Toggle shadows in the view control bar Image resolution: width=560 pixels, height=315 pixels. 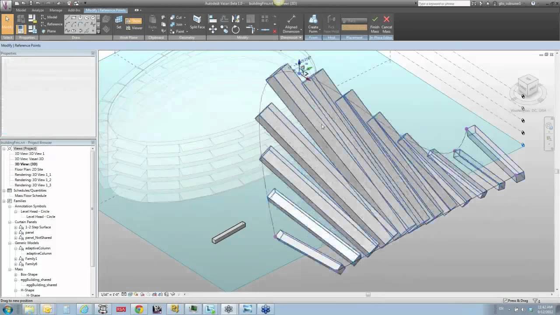pos(142,294)
